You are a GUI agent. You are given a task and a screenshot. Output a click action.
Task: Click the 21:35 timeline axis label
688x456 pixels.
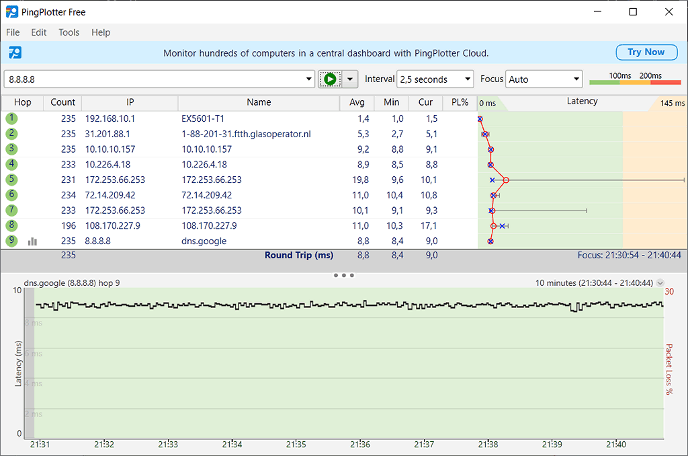296,445
